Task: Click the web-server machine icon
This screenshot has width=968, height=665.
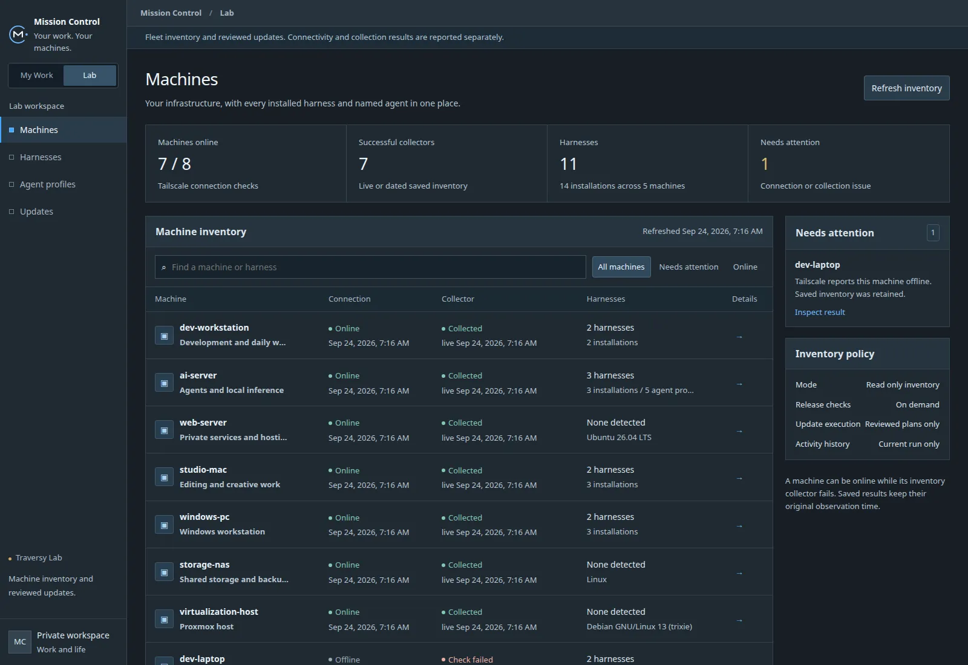Action: click(x=164, y=430)
